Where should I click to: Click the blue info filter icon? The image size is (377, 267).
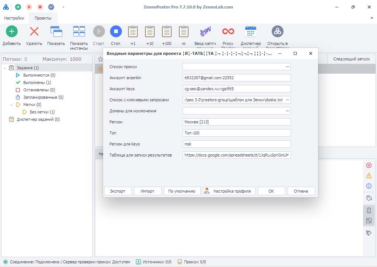(x=369, y=186)
